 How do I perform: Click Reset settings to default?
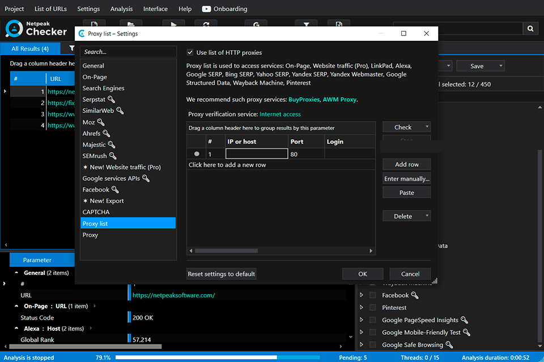(x=222, y=274)
